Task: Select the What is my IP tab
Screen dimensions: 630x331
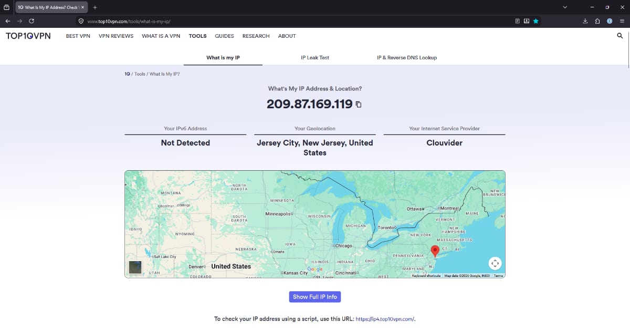Action: [223, 57]
